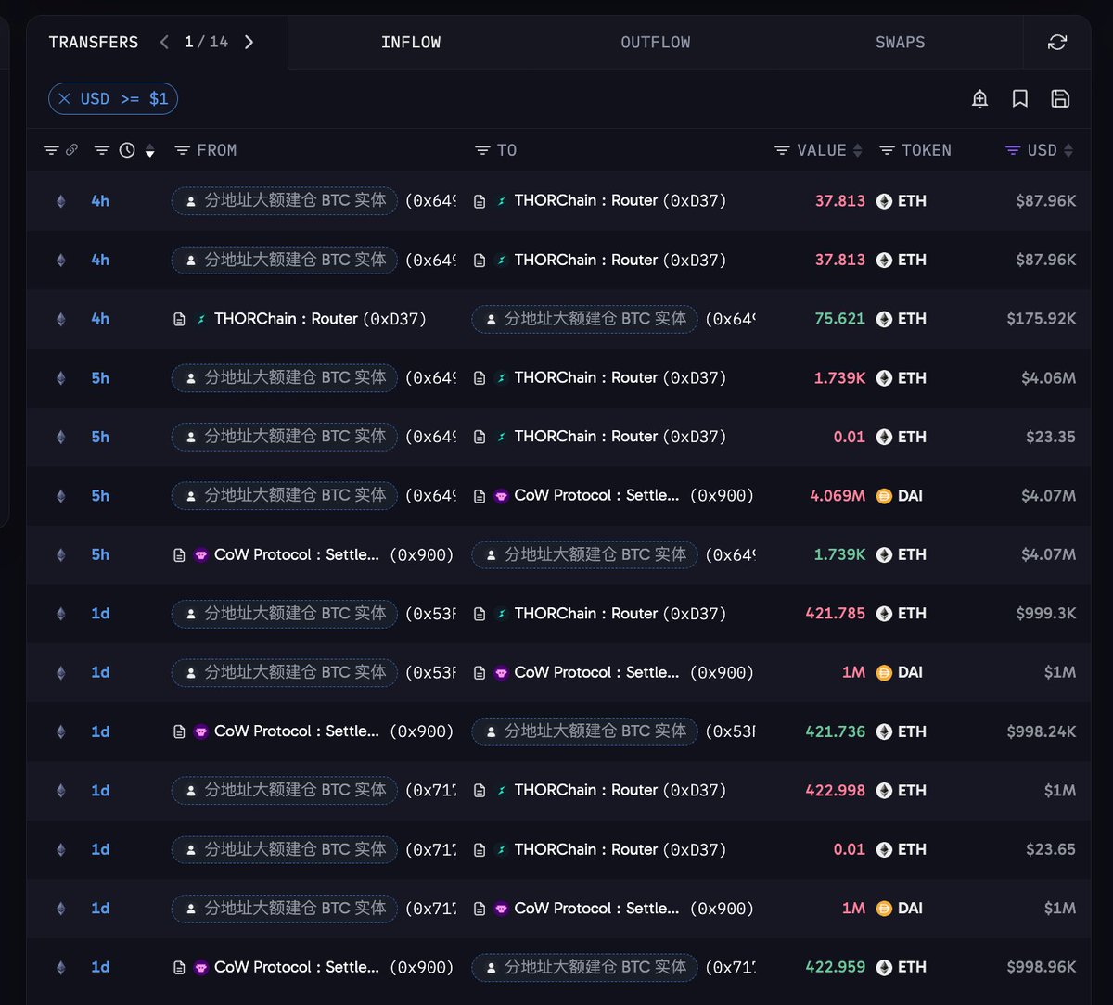Go to the next transfers page

point(249,42)
